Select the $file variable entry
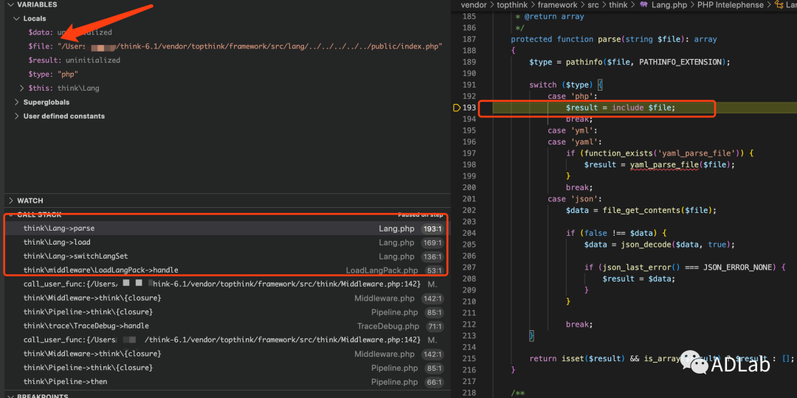 point(38,46)
